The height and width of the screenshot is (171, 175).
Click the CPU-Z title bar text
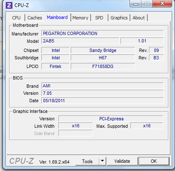(x=22, y=5)
